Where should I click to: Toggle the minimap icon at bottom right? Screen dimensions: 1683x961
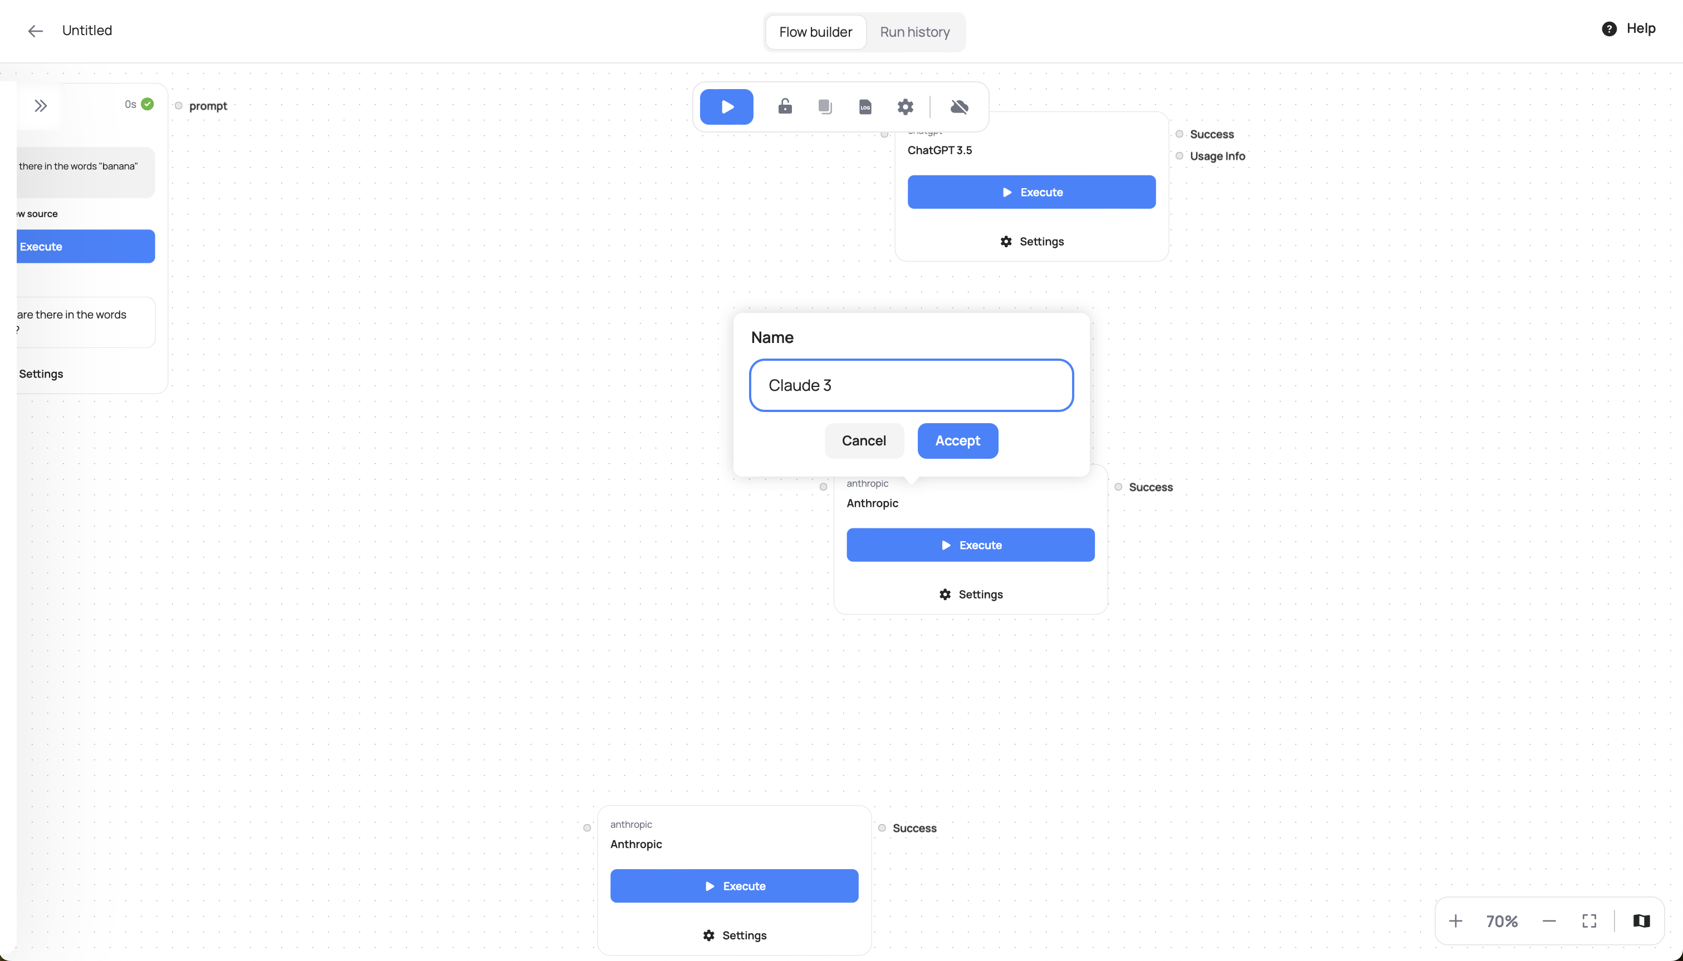pos(1641,921)
